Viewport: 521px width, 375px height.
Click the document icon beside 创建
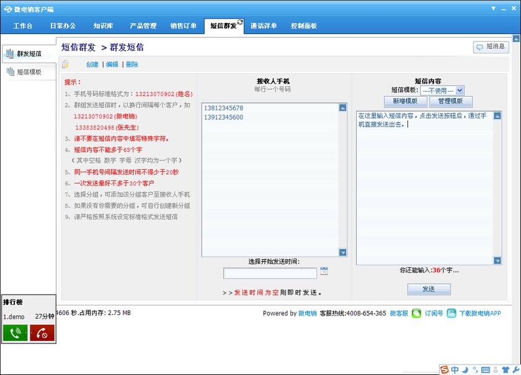click(66, 64)
